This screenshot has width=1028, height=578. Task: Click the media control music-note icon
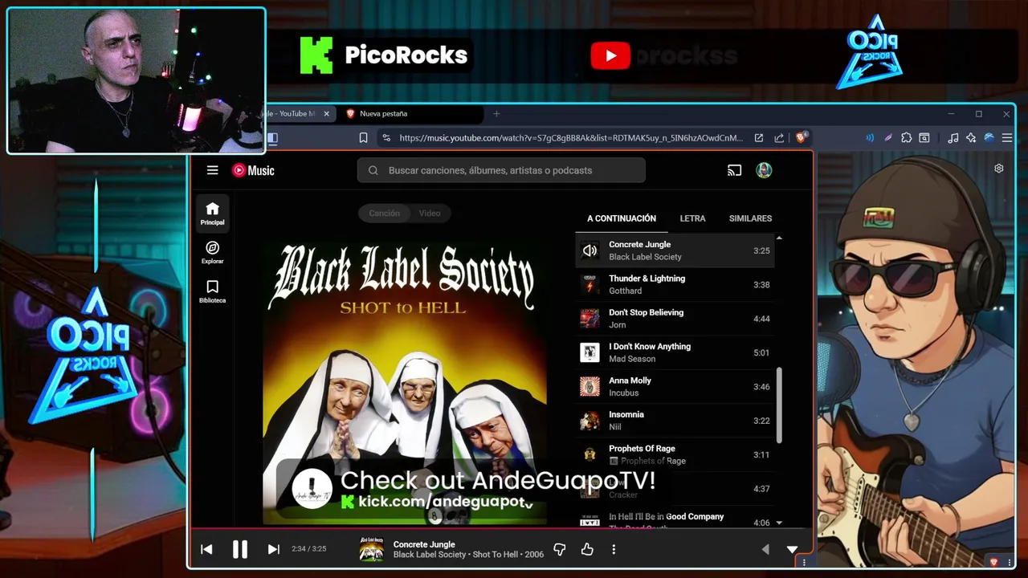953,138
